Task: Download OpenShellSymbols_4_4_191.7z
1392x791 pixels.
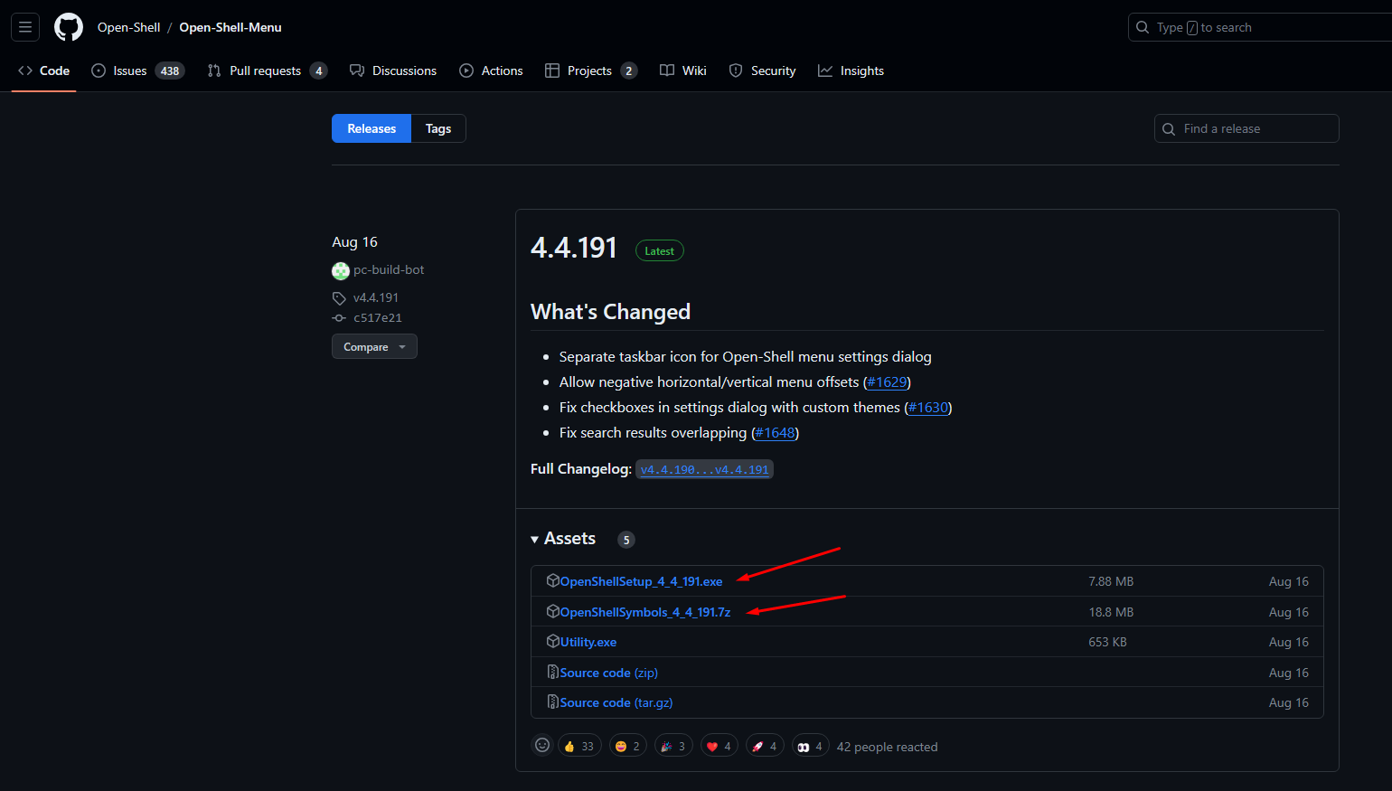Action: click(645, 612)
